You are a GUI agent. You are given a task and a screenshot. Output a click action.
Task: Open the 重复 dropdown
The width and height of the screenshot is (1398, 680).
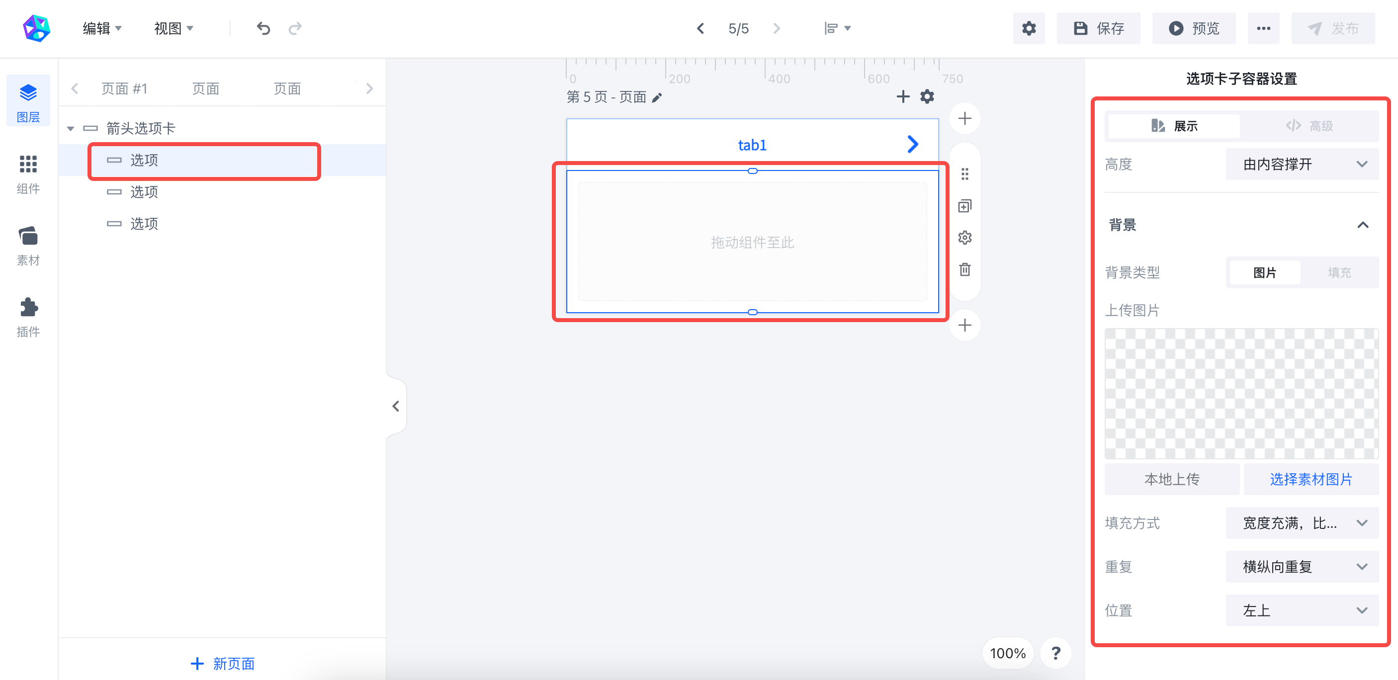click(x=1302, y=567)
